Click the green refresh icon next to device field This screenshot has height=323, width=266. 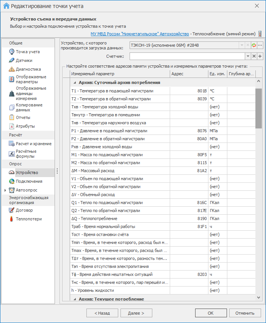tap(254, 45)
